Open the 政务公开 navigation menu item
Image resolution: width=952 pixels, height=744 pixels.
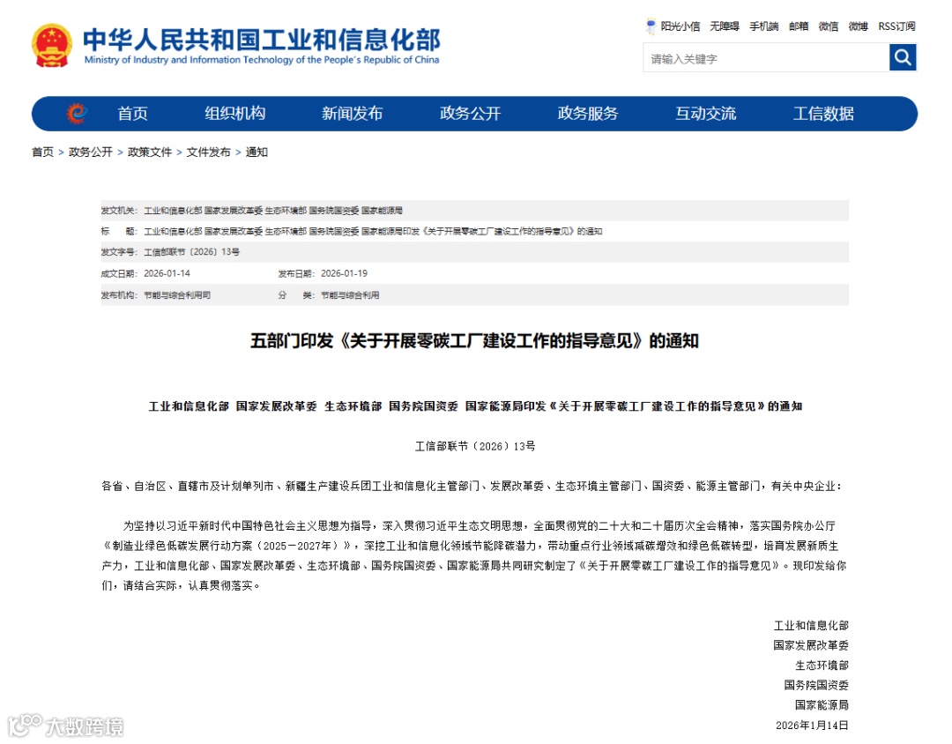tap(470, 114)
